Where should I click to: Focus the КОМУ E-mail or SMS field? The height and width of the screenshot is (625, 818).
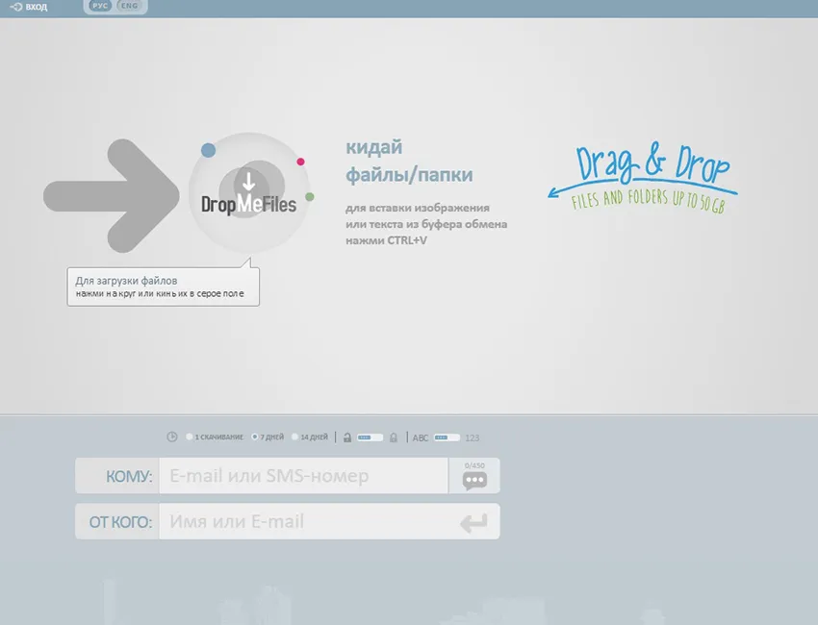tap(303, 475)
